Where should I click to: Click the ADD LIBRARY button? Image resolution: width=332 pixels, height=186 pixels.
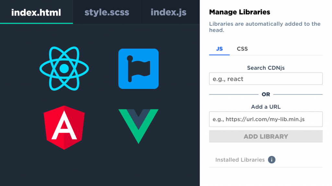click(x=266, y=136)
